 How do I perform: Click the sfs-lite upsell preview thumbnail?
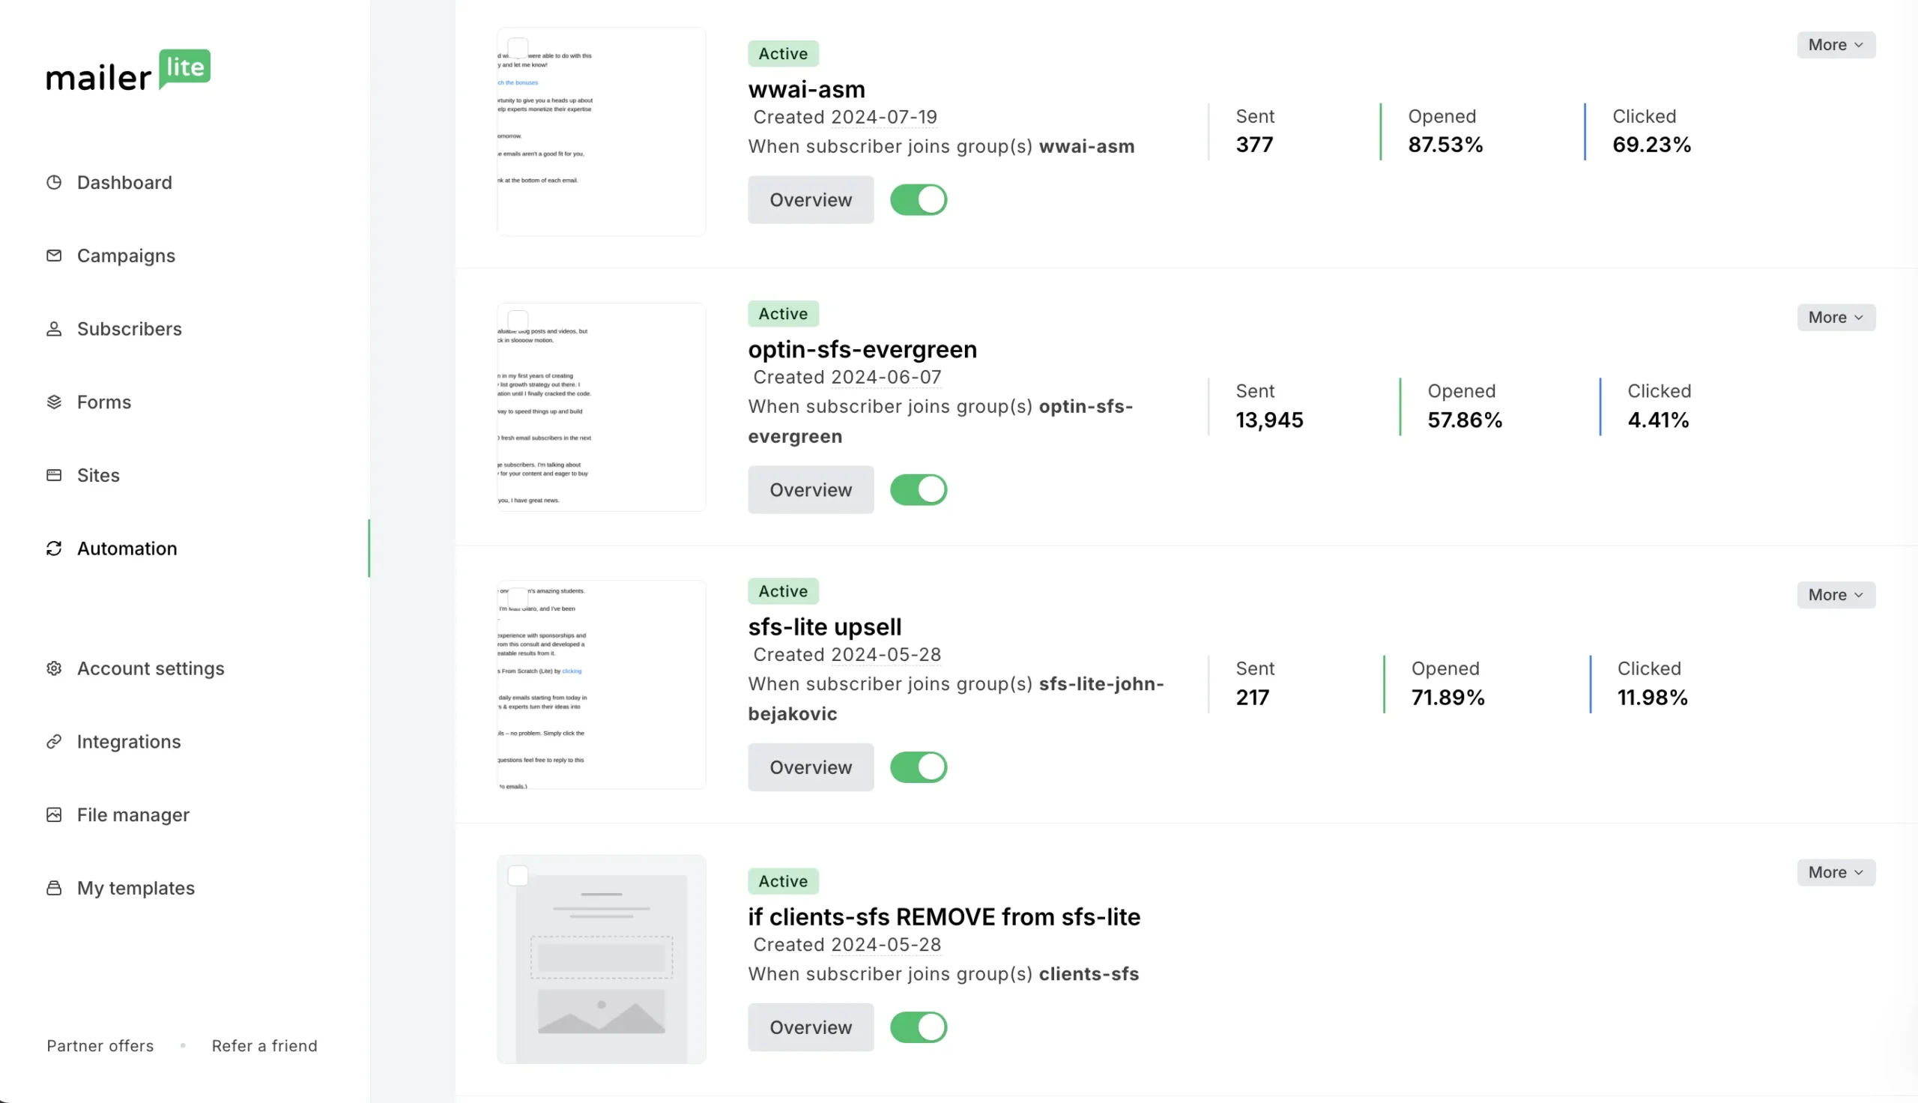point(601,685)
